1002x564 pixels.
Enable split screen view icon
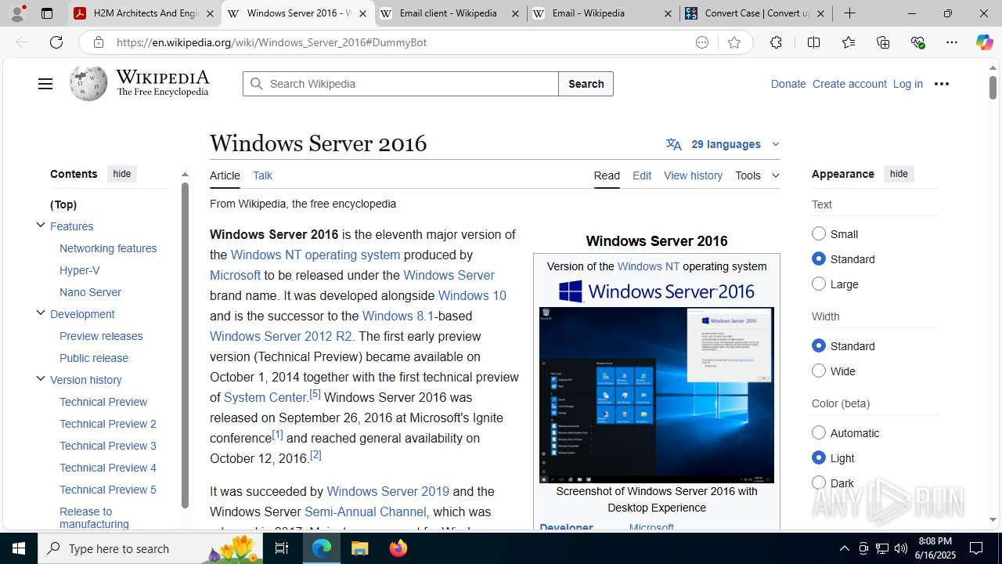click(x=813, y=42)
